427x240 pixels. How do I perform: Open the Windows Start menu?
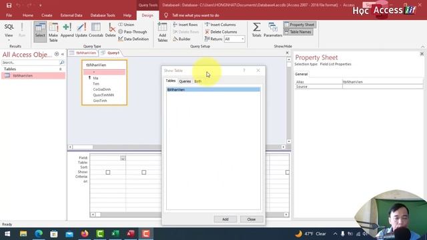(x=7, y=234)
